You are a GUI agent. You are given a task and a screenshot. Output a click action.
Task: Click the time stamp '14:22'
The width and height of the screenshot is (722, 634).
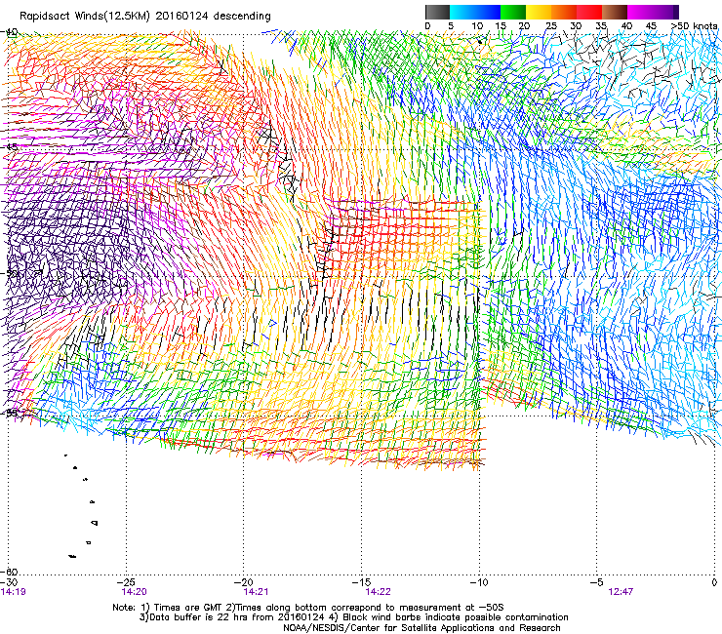click(378, 592)
